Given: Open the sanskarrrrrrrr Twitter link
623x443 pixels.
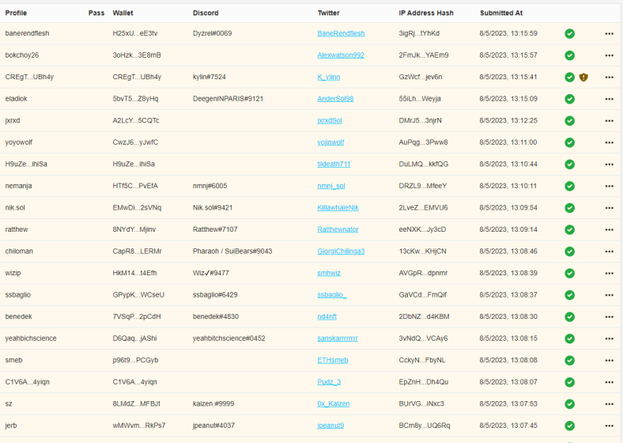Looking at the screenshot, I should 338,339.
